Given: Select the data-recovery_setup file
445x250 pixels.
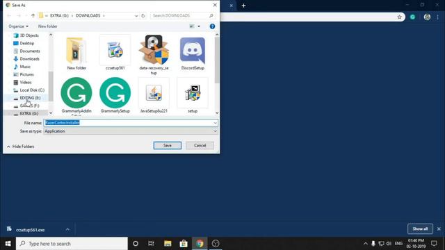Looking at the screenshot, I should [x=154, y=55].
